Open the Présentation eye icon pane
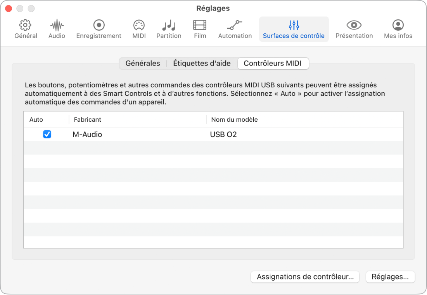The image size is (427, 295). click(354, 29)
